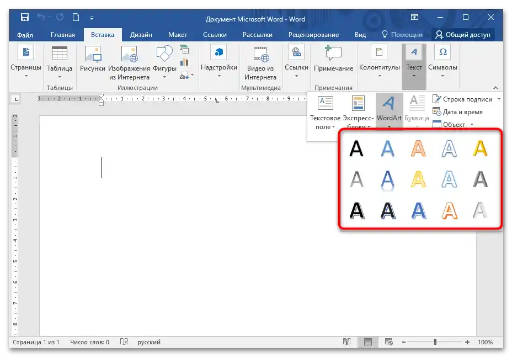512x357 pixels.
Task: Switch to Print Layout view icon
Action: tap(367, 342)
